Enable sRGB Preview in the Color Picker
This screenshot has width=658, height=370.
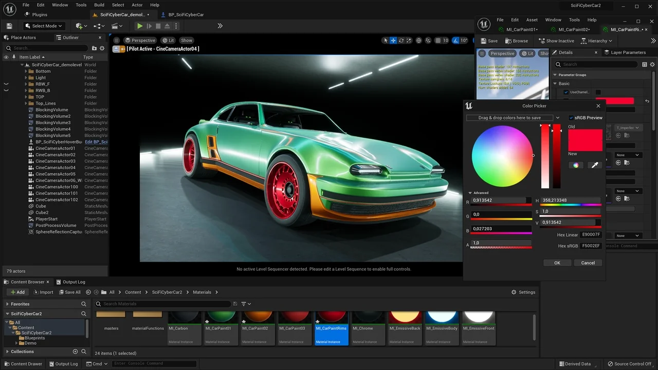tap(571, 117)
